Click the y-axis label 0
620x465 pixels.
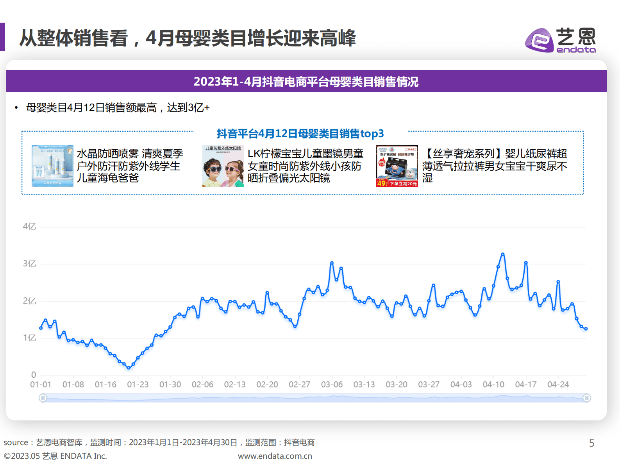coord(34,375)
